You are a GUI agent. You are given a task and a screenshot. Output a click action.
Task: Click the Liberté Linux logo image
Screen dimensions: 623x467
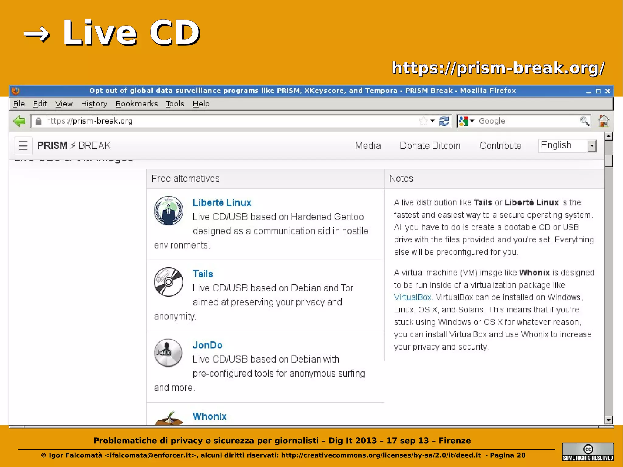169,211
